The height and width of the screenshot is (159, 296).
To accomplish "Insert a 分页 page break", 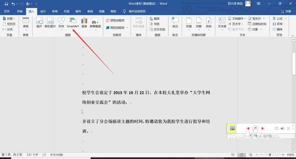I will click(x=8, y=29).
